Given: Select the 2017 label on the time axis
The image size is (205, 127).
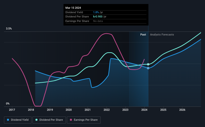Looking at the screenshot, I should coord(12,110).
